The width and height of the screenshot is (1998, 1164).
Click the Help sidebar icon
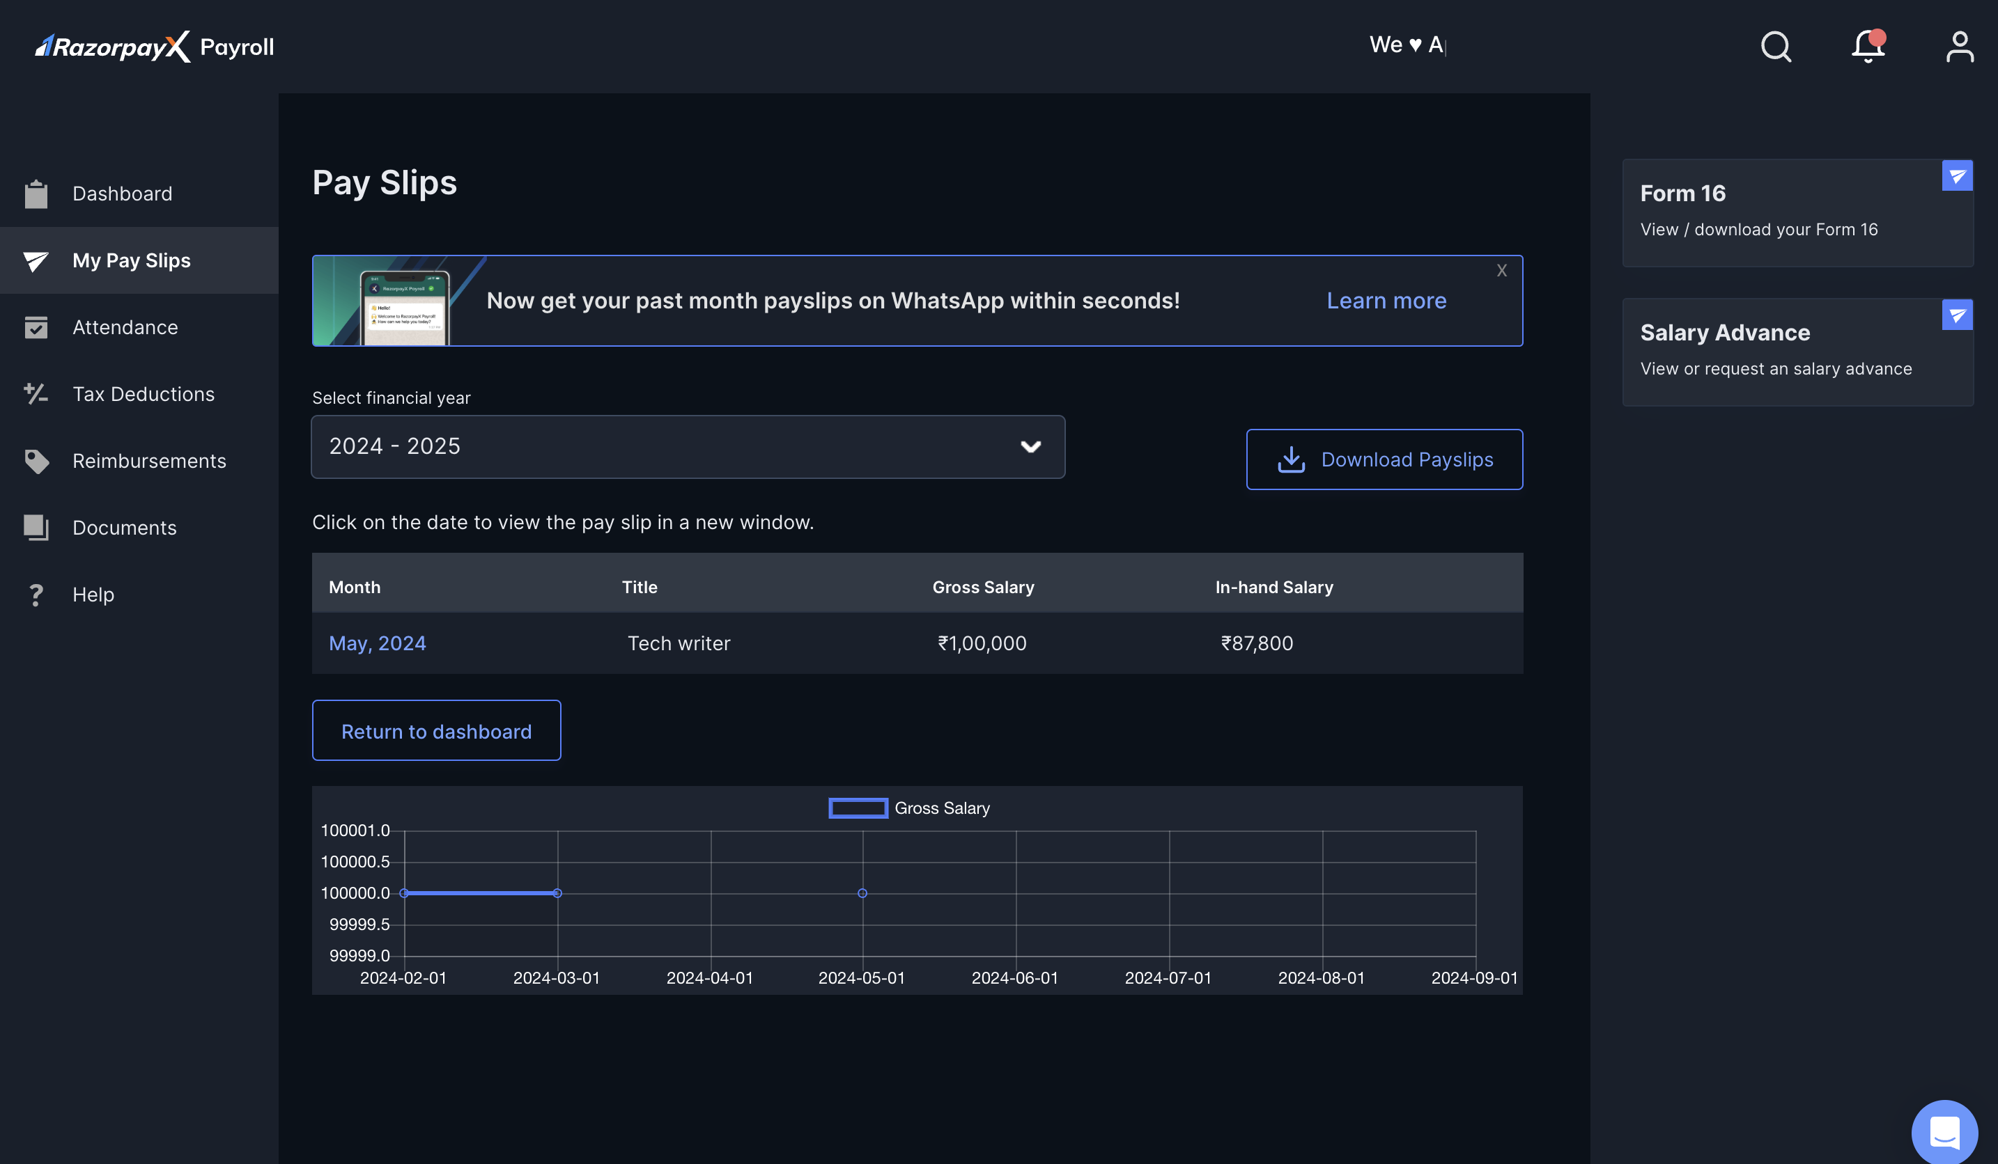point(36,593)
